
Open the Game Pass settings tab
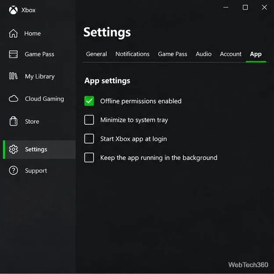(x=173, y=54)
